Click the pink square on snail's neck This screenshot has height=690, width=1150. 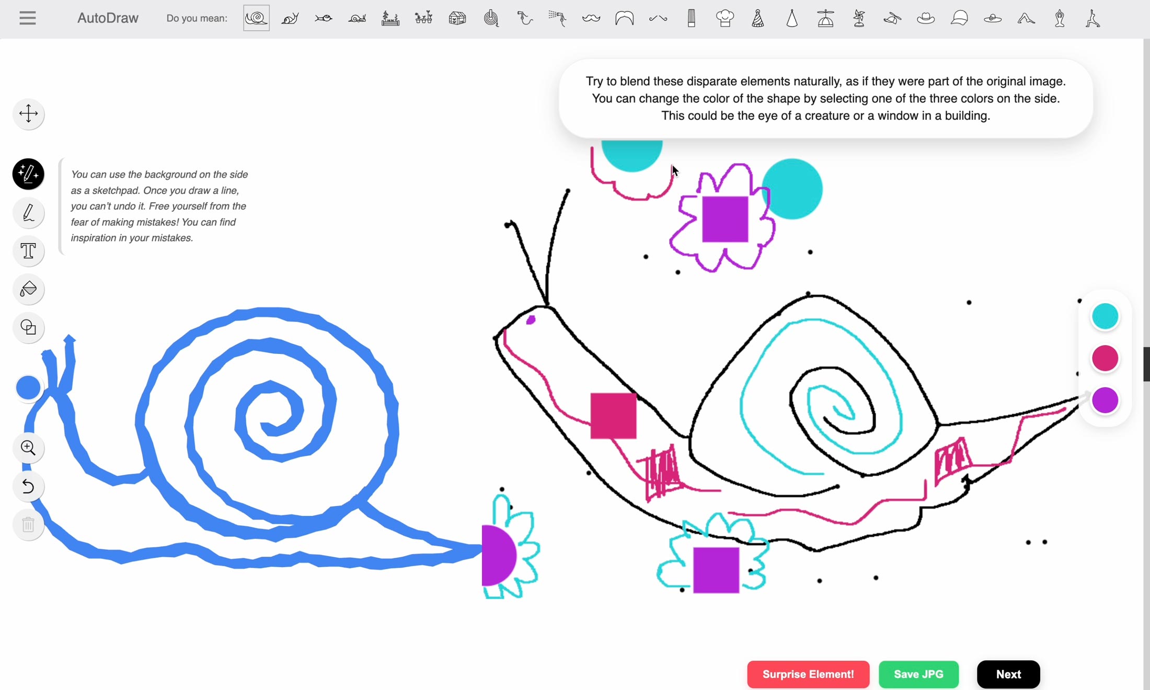[x=613, y=416]
